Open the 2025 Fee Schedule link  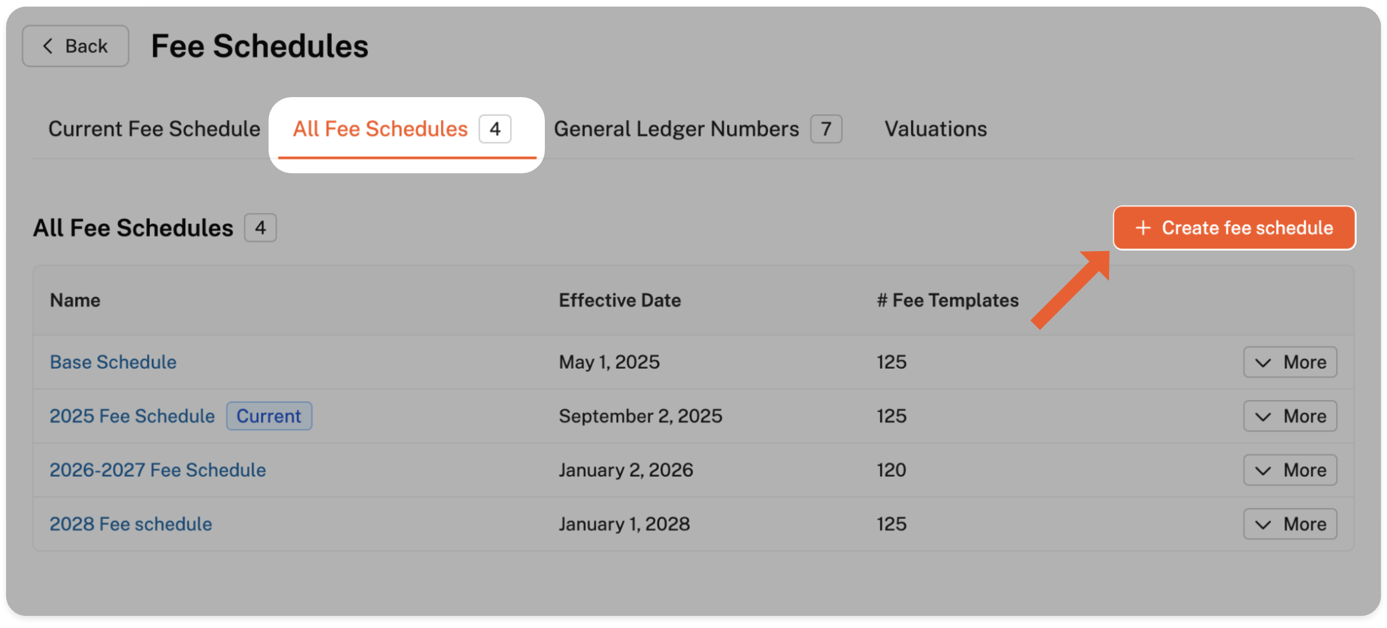[132, 416]
